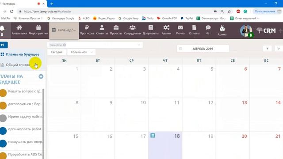Image resolution: width=283 pixels, height=159 pixels.
Task: Select highlighted April 18 cell
Action: 165,145
